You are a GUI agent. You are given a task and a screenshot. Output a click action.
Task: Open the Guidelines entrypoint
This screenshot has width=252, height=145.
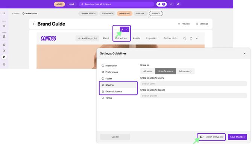121,38
